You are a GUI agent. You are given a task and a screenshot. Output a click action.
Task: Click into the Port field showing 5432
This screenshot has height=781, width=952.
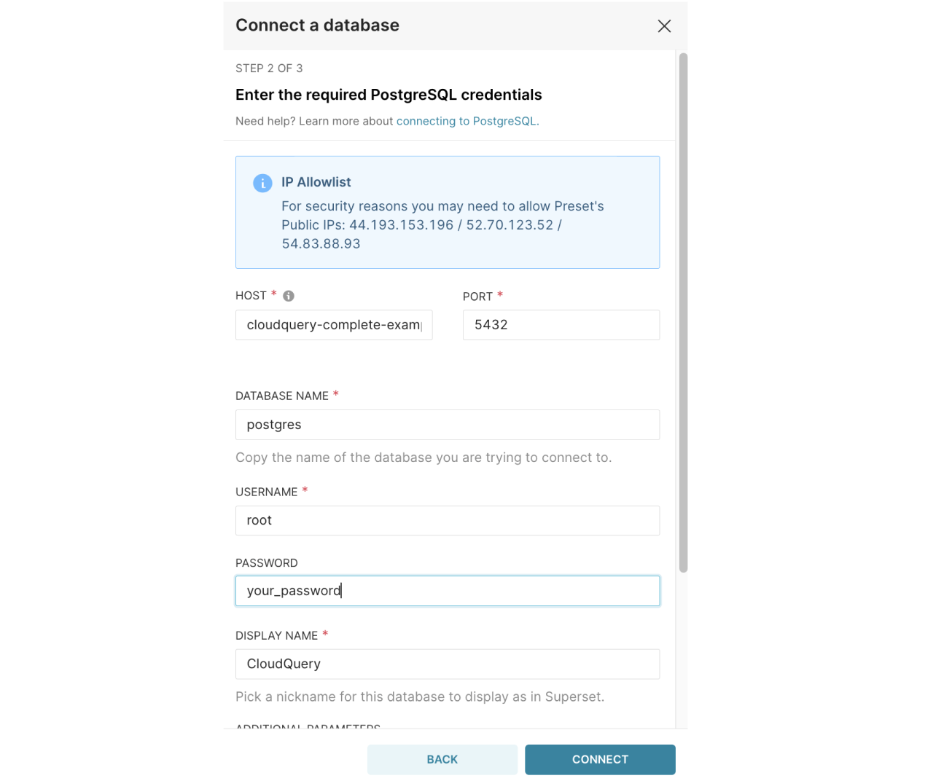[x=561, y=325]
